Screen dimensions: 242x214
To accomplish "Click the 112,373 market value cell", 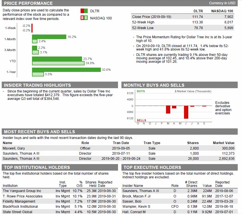I will [228, 154].
